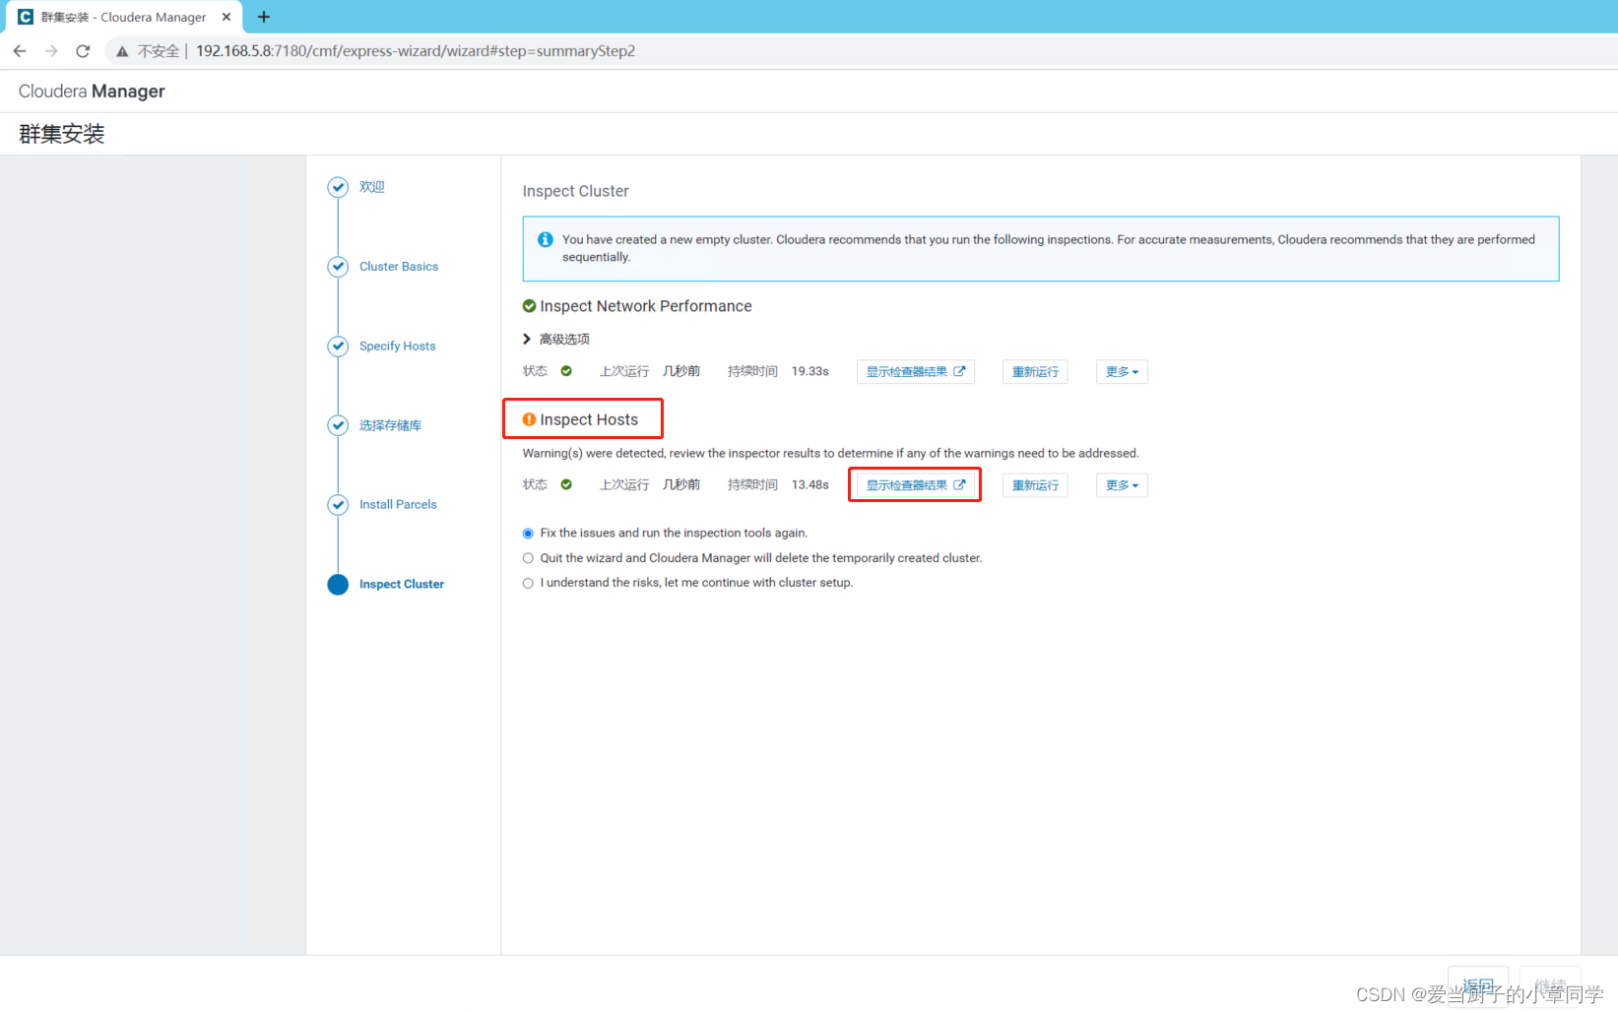The image size is (1618, 1013).
Task: Click the checkmark circle for Specify Hosts step
Action: 338,347
